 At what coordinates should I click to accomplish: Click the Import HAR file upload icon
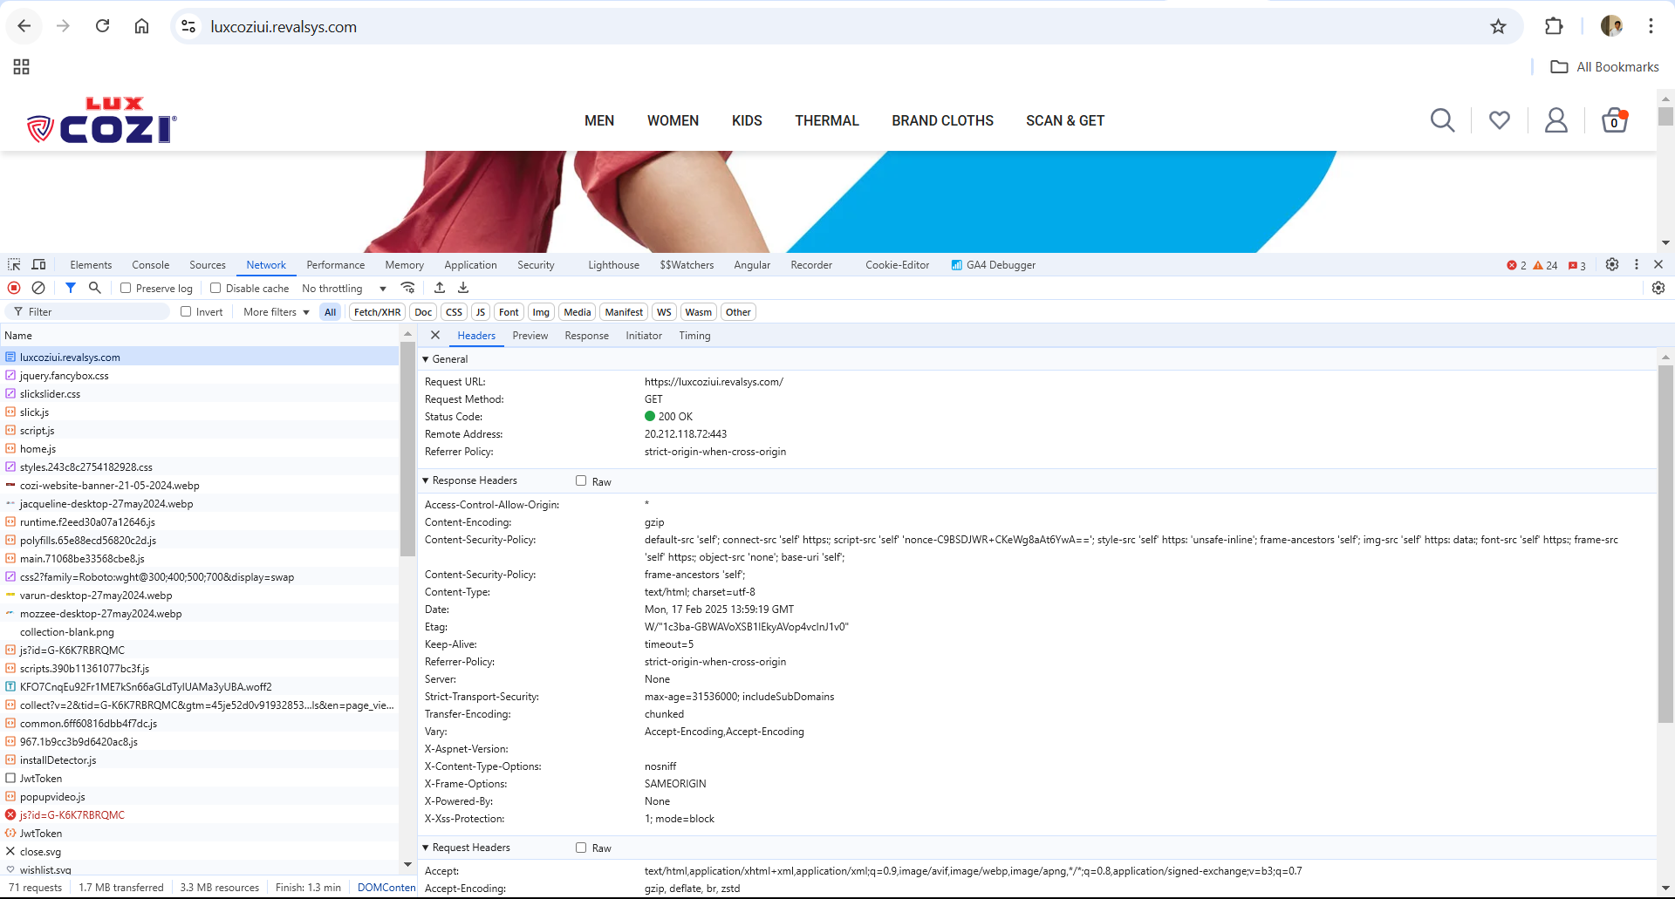(440, 288)
